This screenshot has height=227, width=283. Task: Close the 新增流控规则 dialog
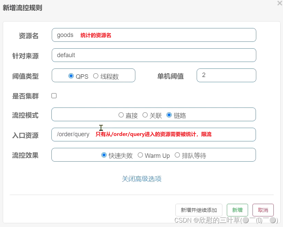[280, 3]
